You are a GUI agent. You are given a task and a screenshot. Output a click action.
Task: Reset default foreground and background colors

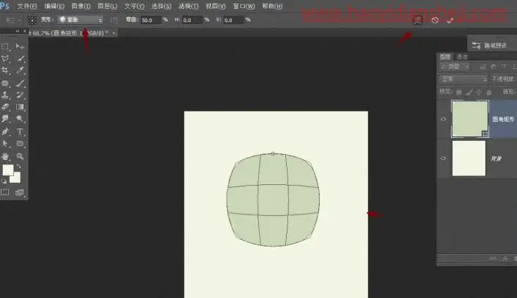pos(4,181)
